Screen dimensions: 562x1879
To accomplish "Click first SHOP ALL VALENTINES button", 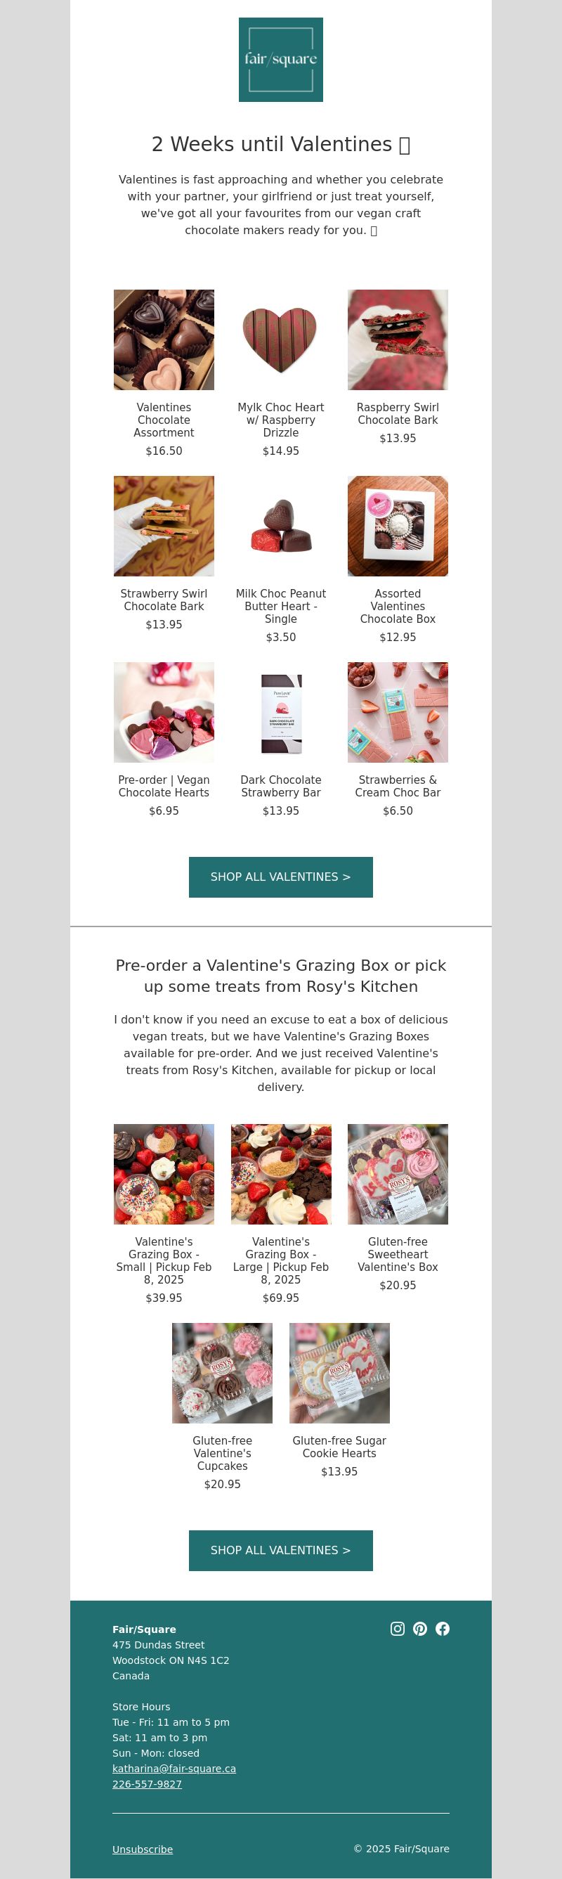I will pos(280,877).
